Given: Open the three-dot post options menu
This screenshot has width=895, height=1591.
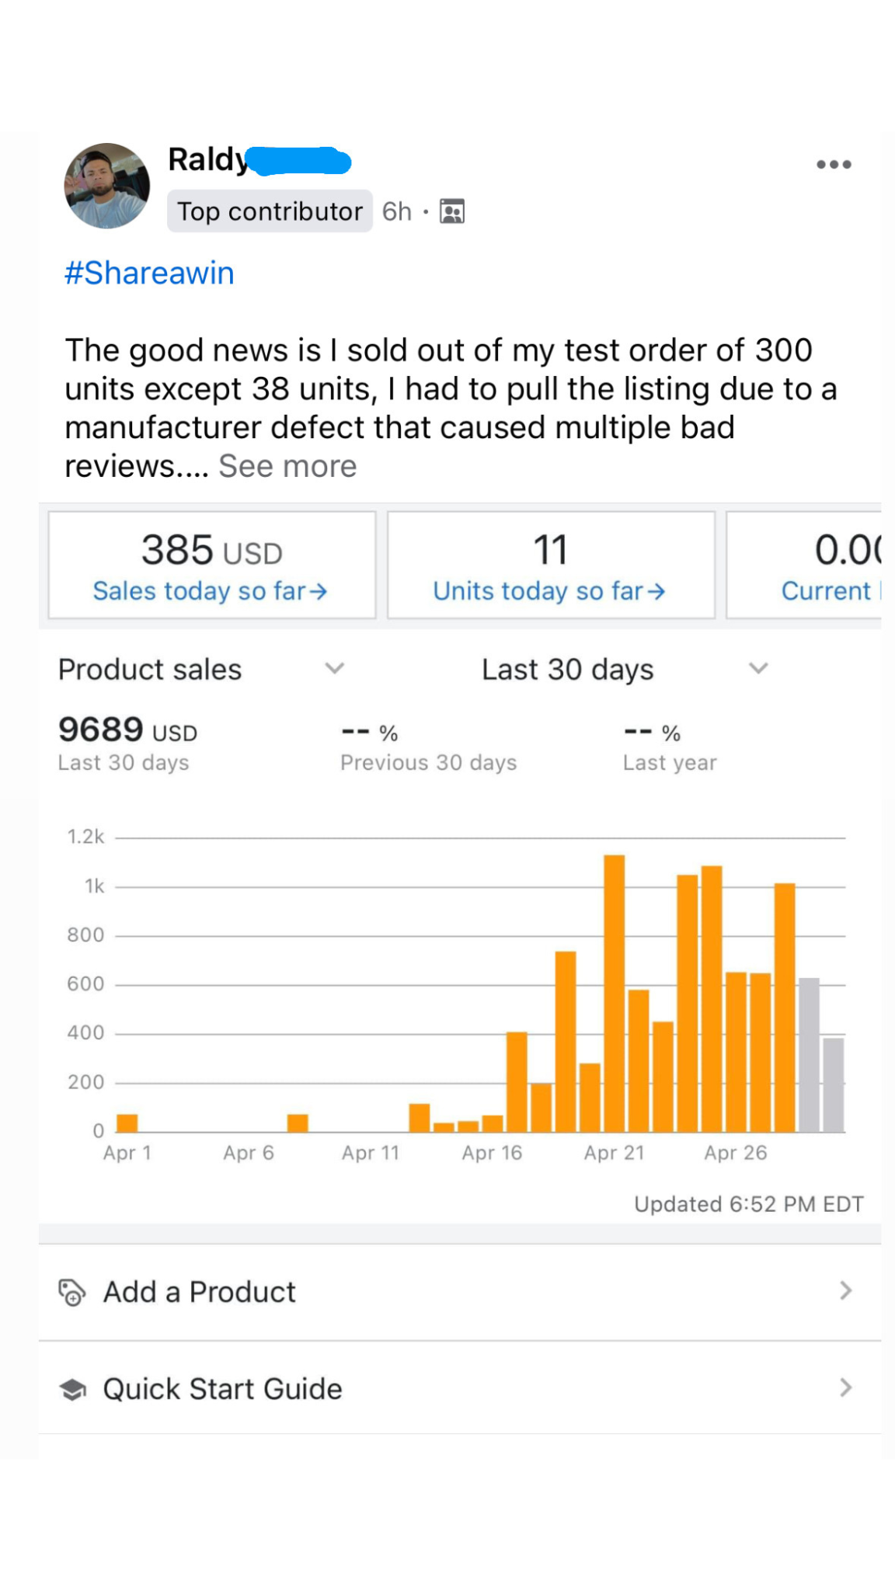Looking at the screenshot, I should [834, 164].
